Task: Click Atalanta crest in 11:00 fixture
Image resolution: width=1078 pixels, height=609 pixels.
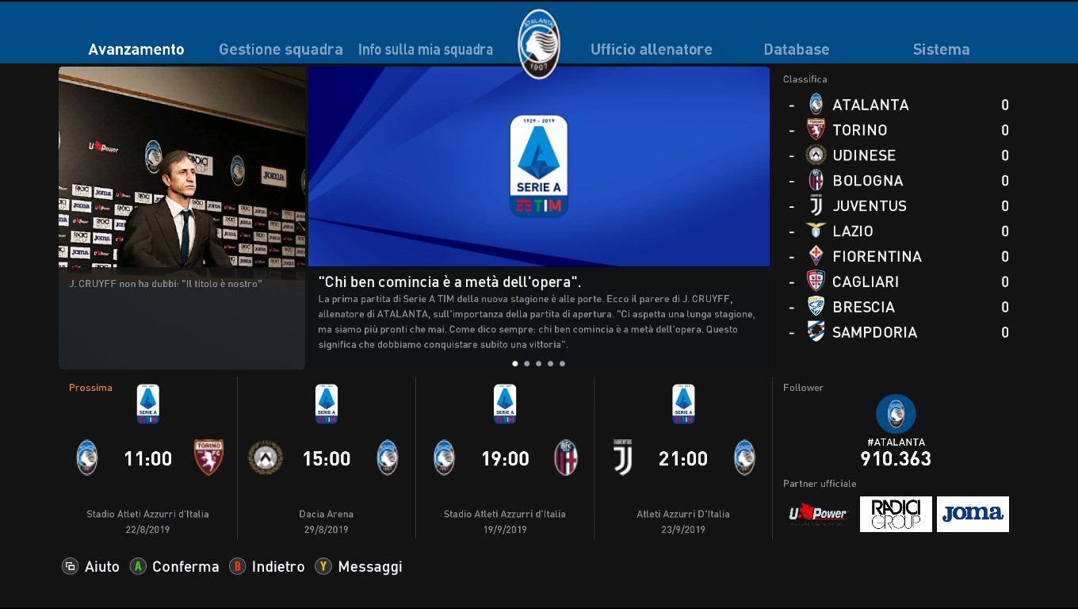Action: [87, 458]
